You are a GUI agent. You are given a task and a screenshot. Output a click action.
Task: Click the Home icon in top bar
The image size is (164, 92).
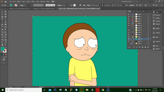click(6, 2)
